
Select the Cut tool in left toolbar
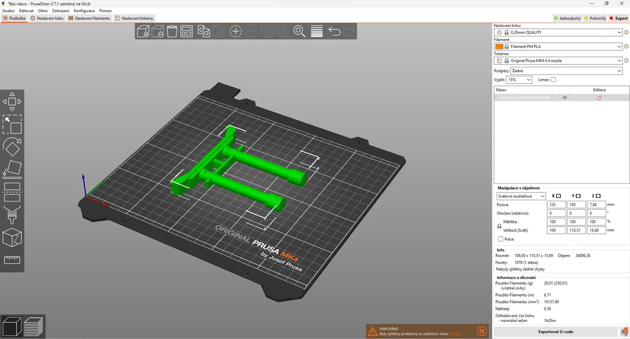point(12,192)
